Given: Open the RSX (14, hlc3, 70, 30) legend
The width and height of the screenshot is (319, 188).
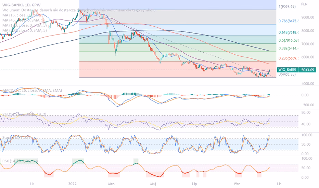Looking at the screenshot, I should (x=20, y=161).
